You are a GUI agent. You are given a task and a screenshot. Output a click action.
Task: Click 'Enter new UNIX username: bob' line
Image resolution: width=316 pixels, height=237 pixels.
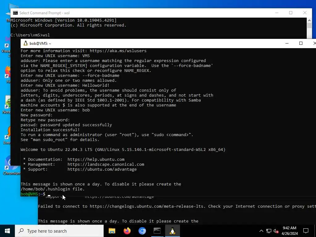coord(55,110)
